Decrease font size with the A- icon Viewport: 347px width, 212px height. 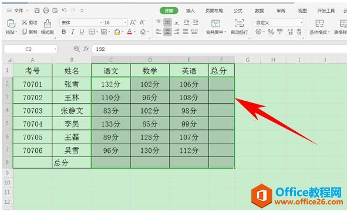pos(142,22)
